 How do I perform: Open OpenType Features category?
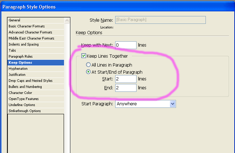(x=36, y=99)
